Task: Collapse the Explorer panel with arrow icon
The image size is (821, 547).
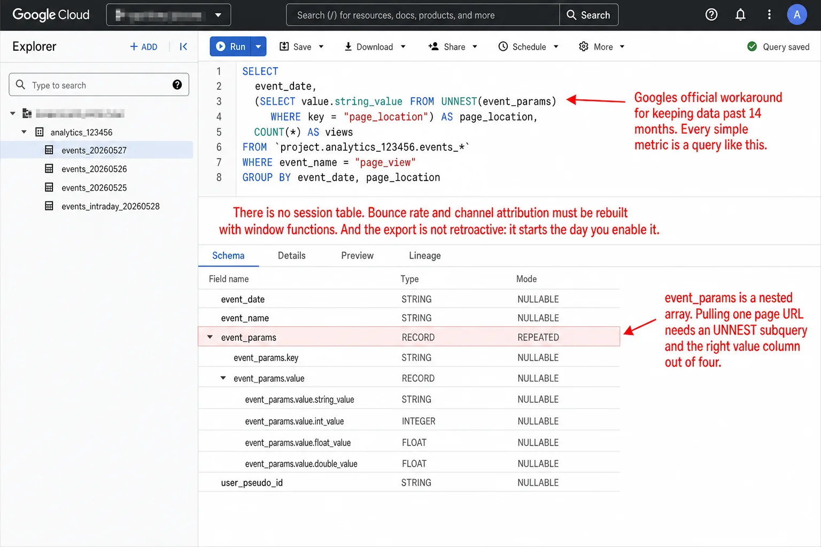Action: pyautogui.click(x=183, y=46)
